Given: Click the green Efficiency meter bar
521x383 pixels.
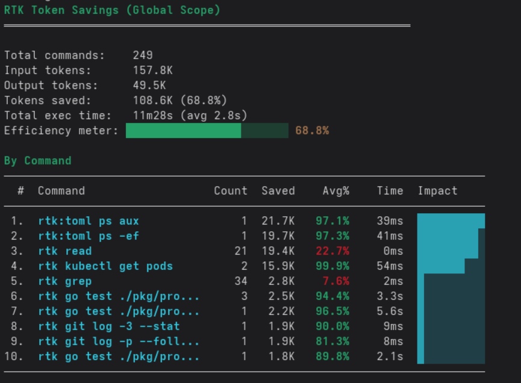Looking at the screenshot, I should tap(207, 131).
